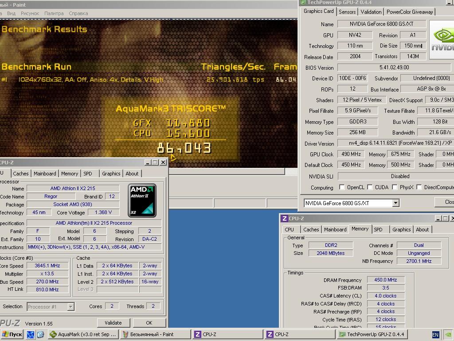Screen dimensions: 454x341
Task: Click the BIOS Version field 5.41.02.49.00
Action: 394,67
